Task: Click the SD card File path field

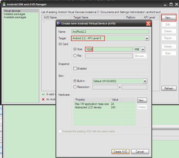Action: coord(109,56)
